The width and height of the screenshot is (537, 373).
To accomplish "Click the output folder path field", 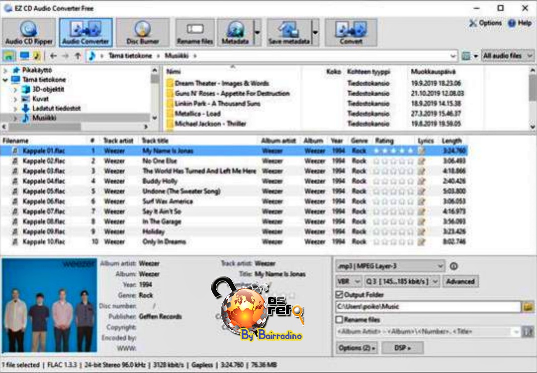I will pos(428,306).
